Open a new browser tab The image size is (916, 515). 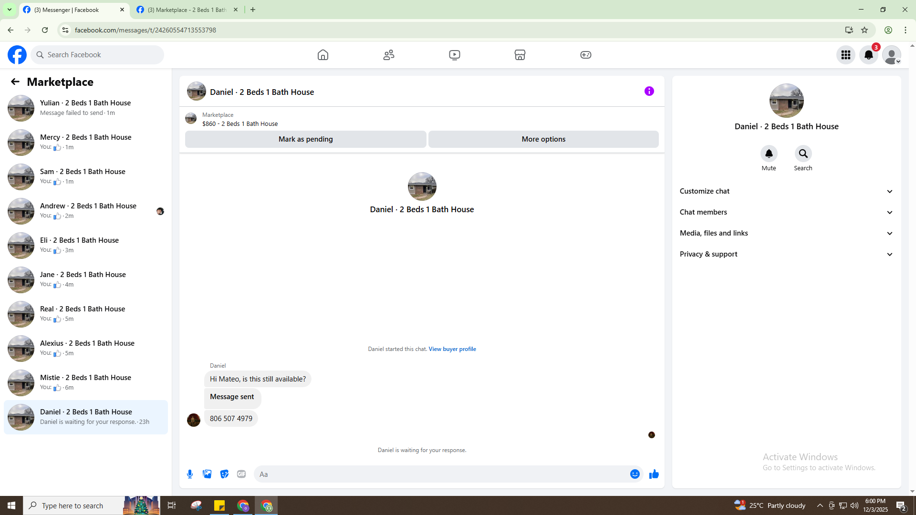pyautogui.click(x=253, y=10)
